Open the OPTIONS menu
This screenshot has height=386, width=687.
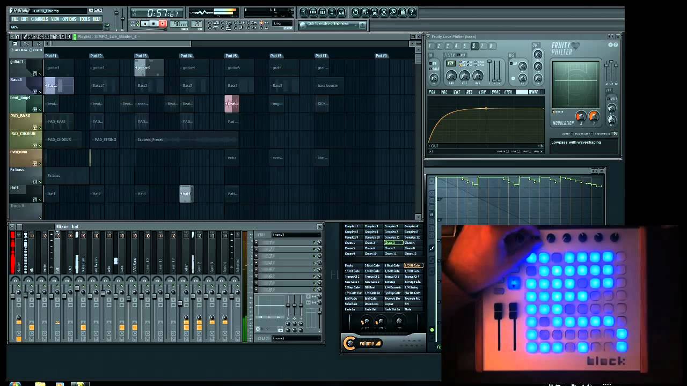coord(69,19)
